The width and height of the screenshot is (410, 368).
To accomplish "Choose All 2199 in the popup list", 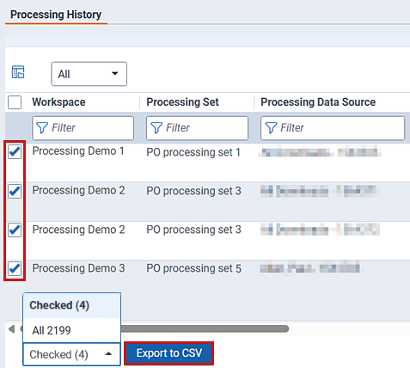I will pos(71,330).
